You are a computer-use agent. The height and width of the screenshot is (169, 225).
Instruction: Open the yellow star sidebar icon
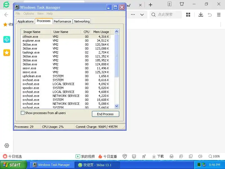click(7, 53)
